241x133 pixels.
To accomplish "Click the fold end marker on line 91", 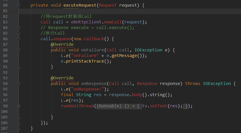I will [x=19, y=67].
